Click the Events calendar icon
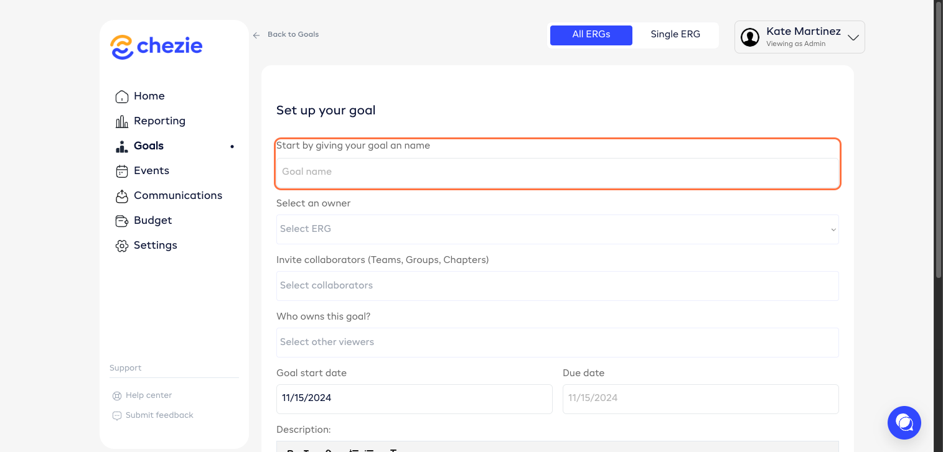Viewport: 943px width, 452px height. (122, 171)
